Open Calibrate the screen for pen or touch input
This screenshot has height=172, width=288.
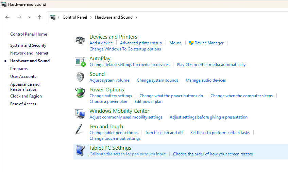click(x=128, y=154)
